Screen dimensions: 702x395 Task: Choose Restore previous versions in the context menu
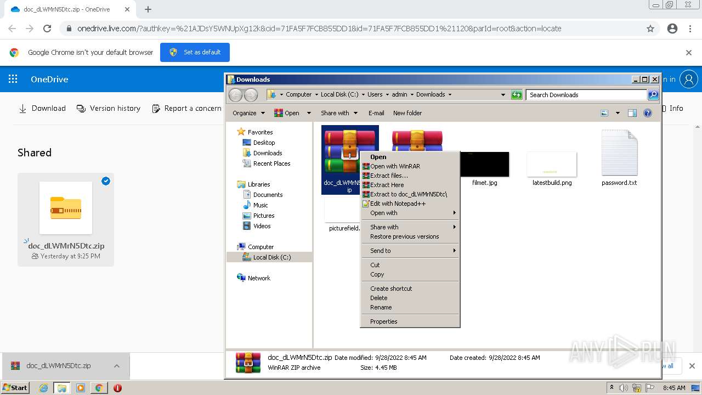coord(410,236)
